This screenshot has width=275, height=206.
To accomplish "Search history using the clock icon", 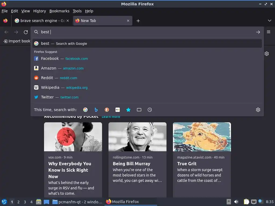I will [x=150, y=110].
